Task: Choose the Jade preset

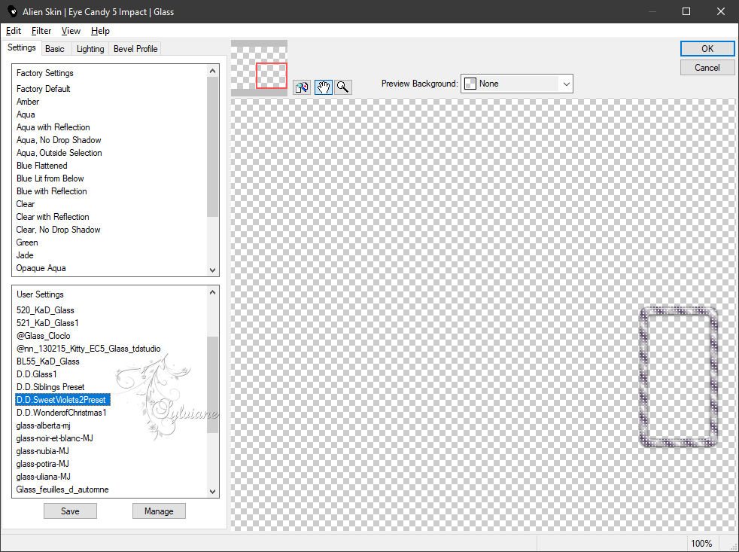Action: coord(25,255)
